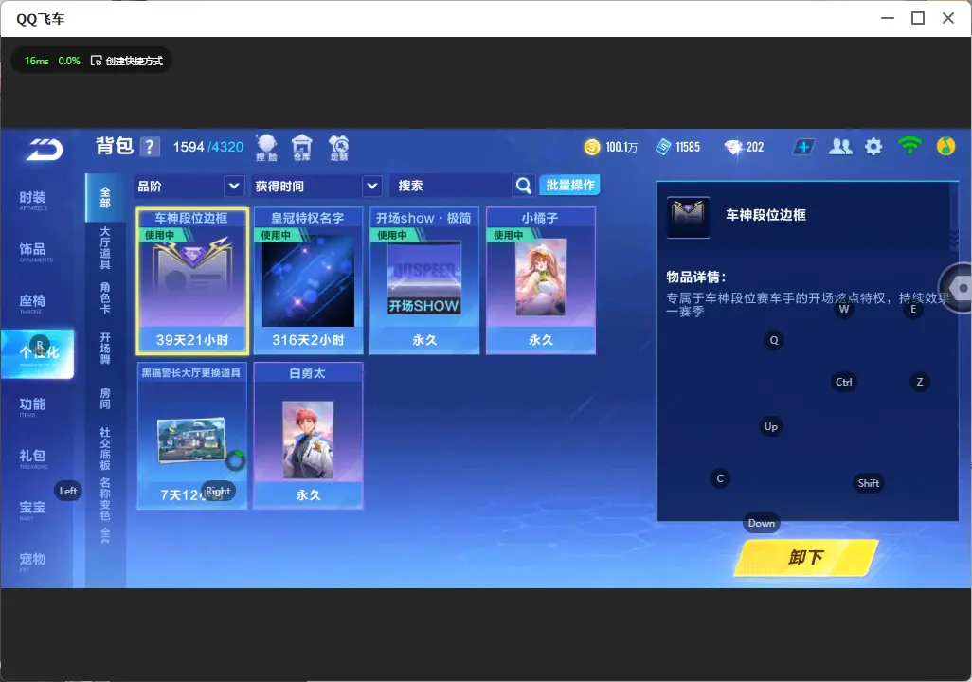This screenshot has width=972, height=682.
Task: Open the backpack help question mark
Action: (150, 147)
